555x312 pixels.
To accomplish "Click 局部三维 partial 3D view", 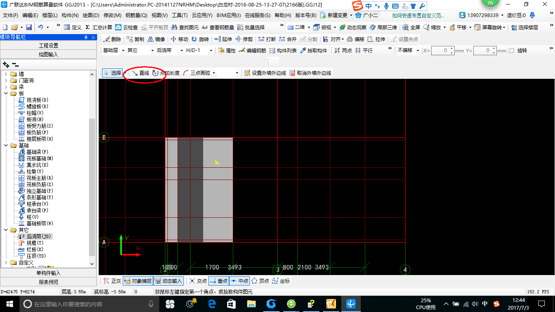I will point(383,27).
